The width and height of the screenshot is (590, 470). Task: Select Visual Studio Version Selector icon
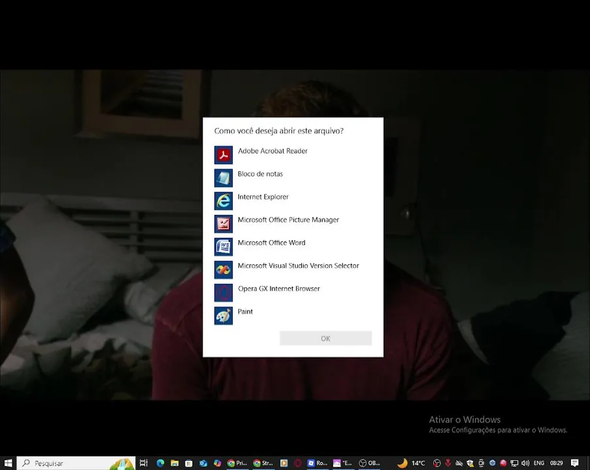coord(223,270)
